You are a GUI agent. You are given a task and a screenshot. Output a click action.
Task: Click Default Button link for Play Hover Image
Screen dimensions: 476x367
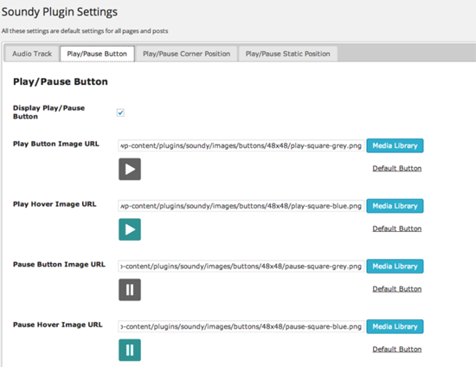tap(397, 229)
